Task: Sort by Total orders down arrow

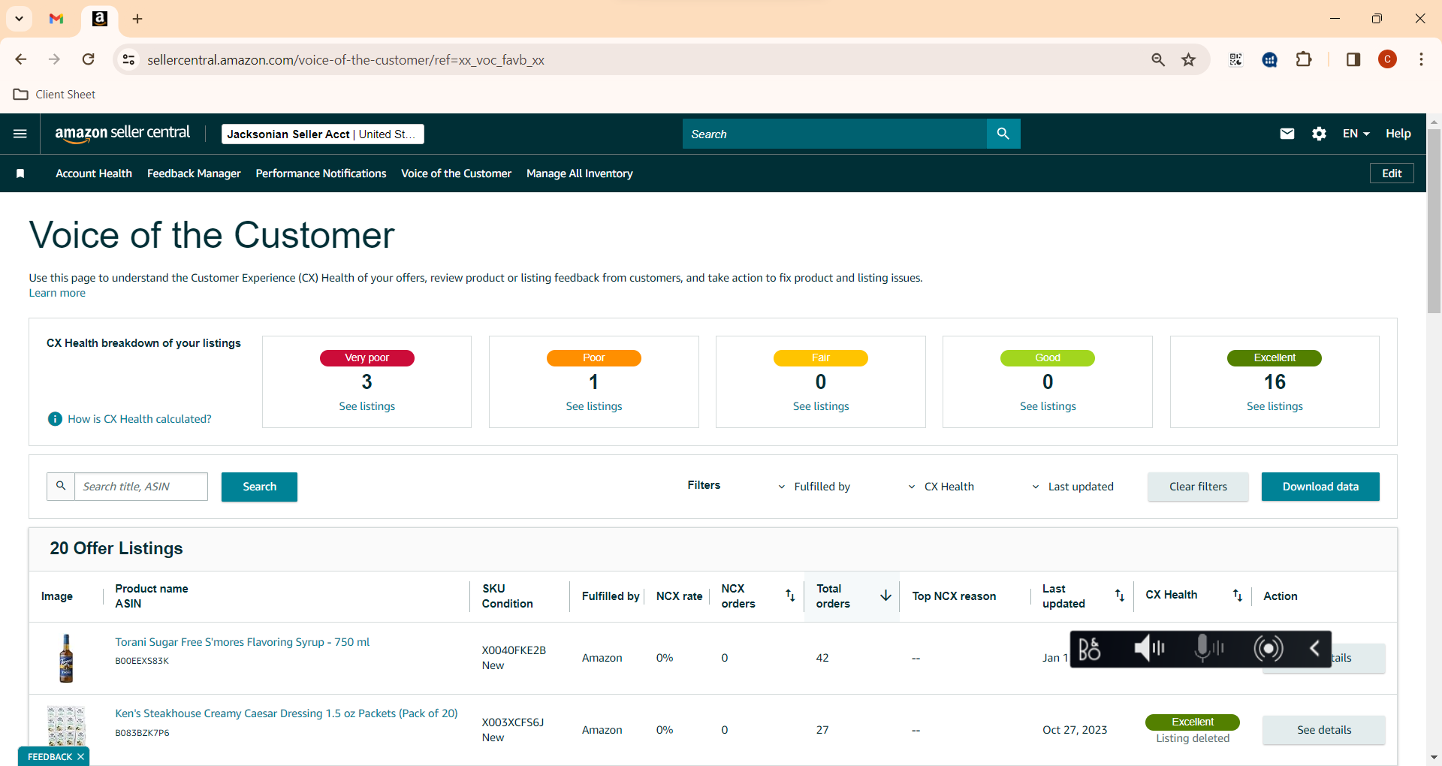Action: 885,596
